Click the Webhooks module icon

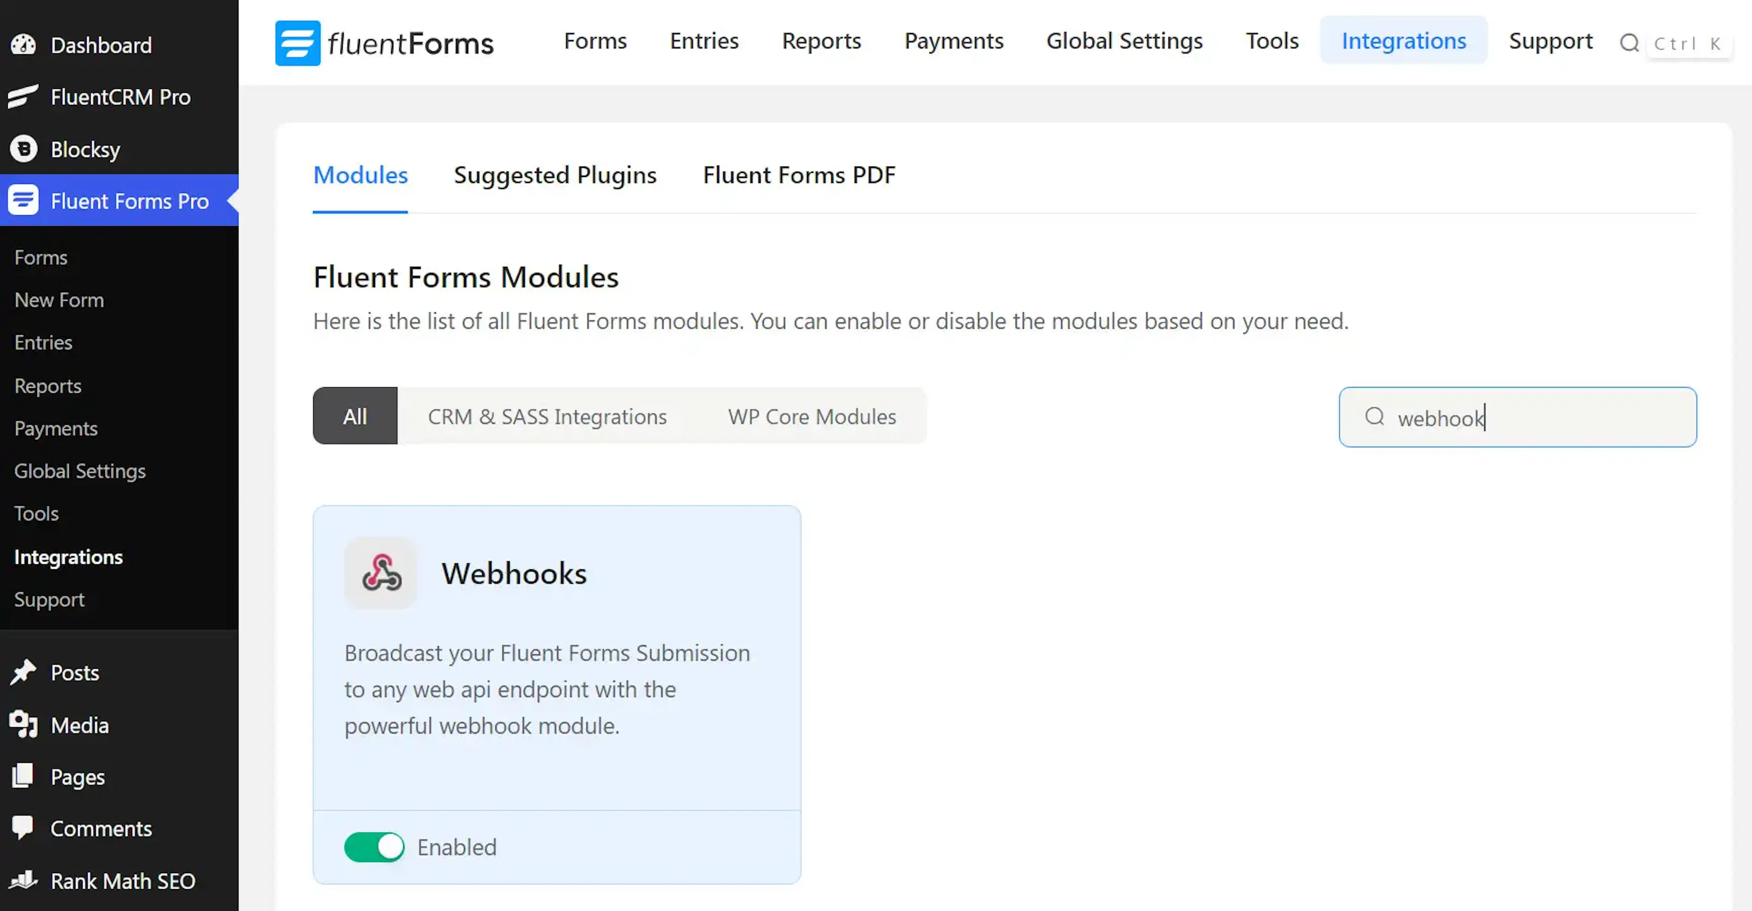(x=381, y=573)
